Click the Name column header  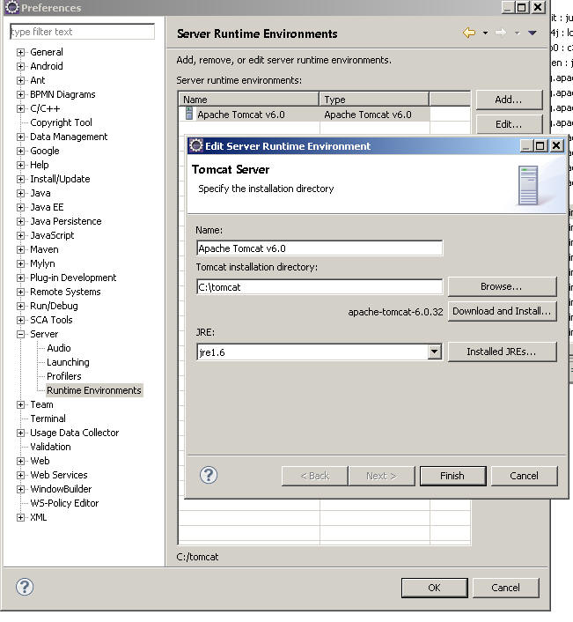[249, 100]
